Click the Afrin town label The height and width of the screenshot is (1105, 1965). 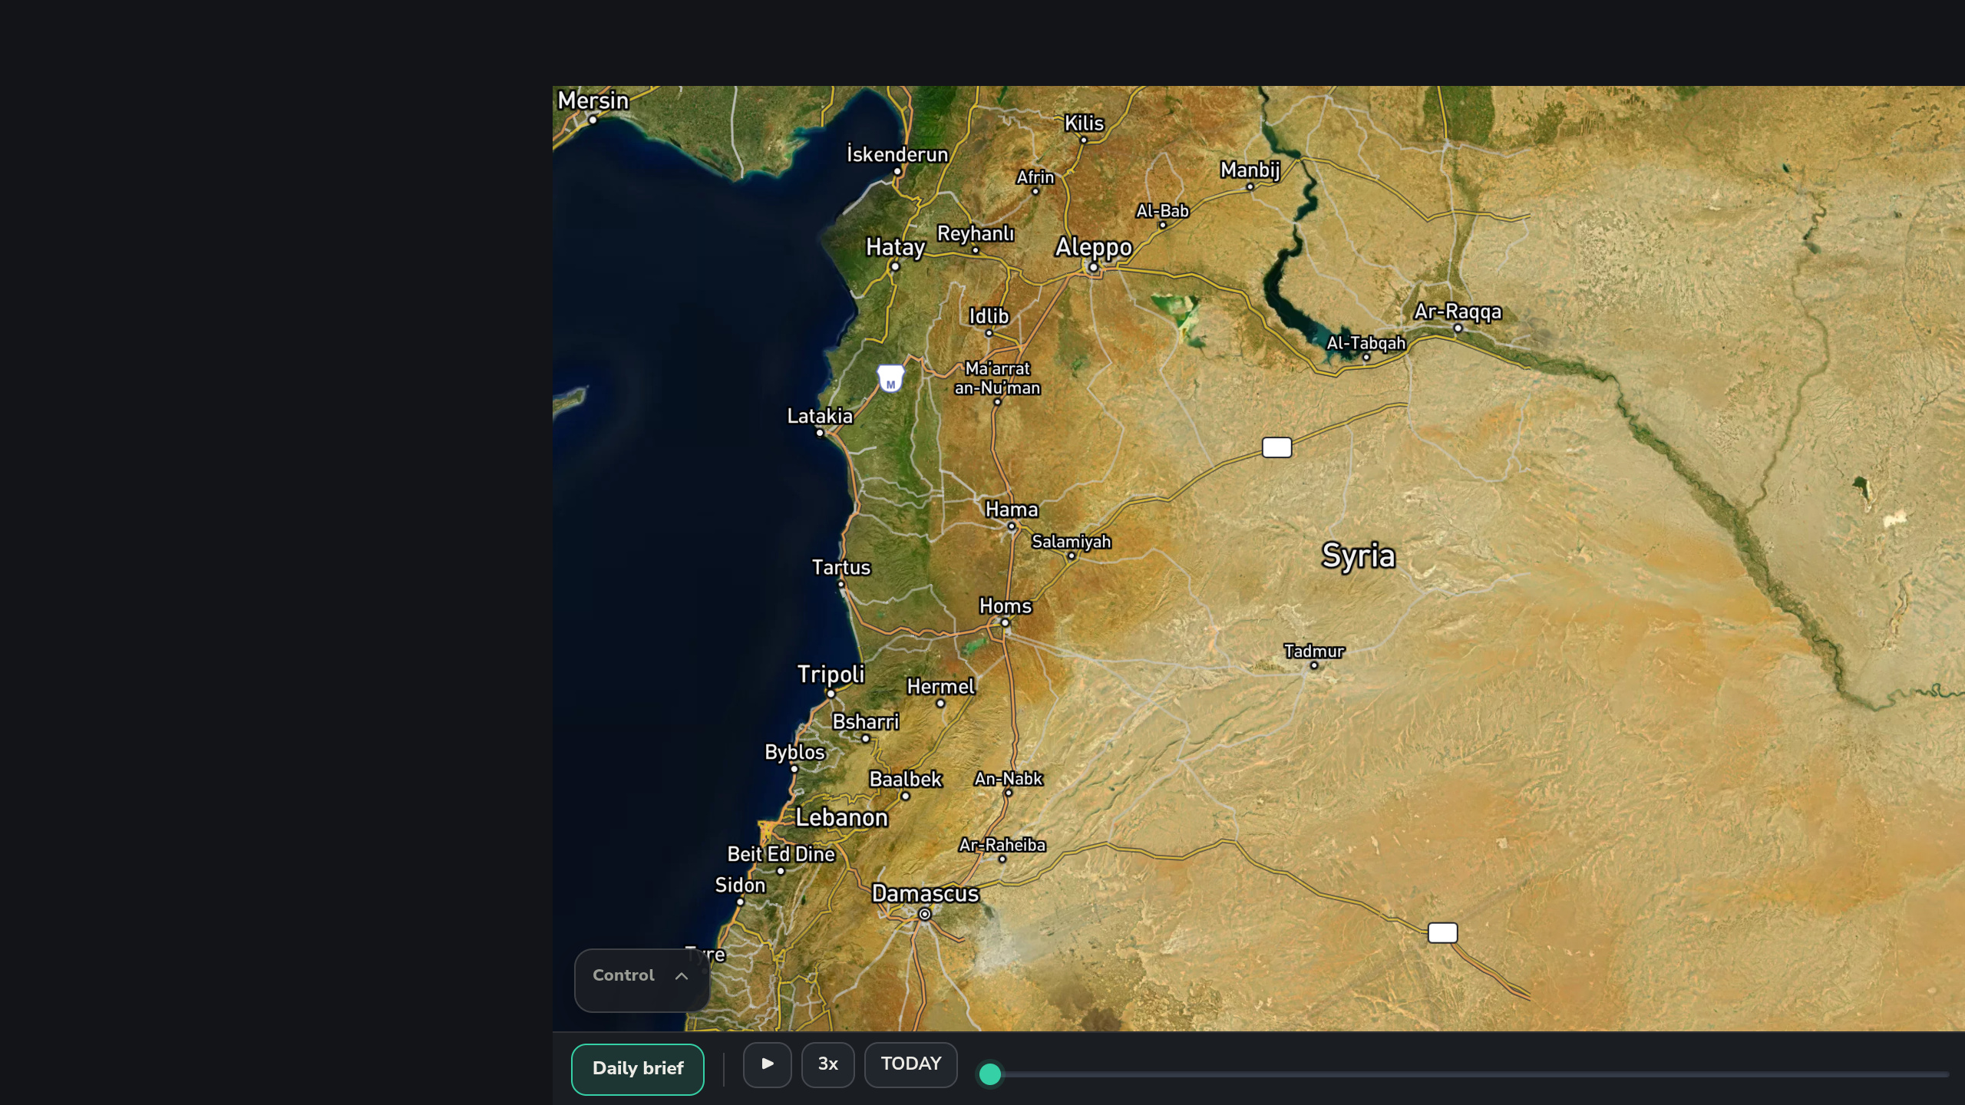click(1035, 177)
